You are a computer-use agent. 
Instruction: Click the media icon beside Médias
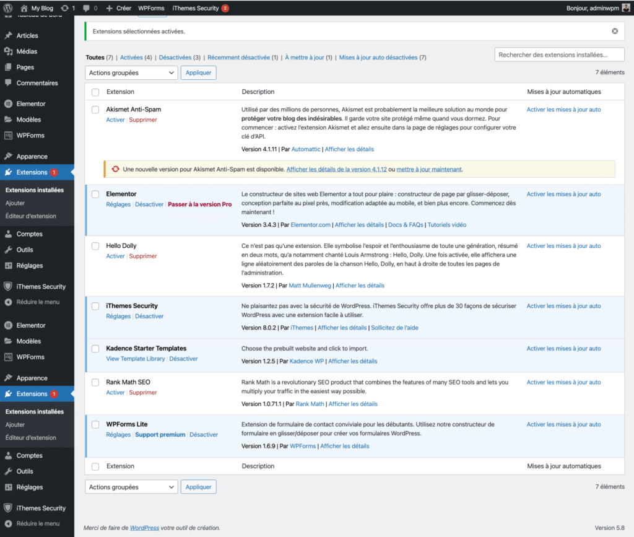(8, 51)
